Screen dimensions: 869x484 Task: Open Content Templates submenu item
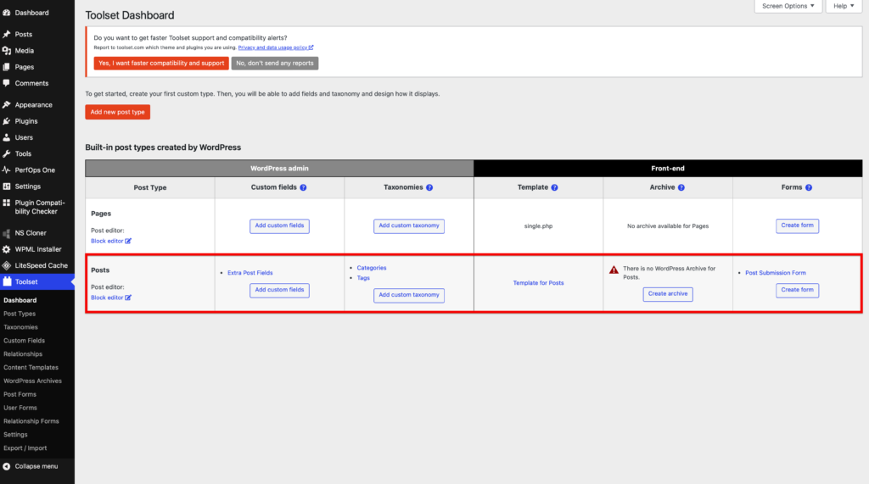coord(31,368)
